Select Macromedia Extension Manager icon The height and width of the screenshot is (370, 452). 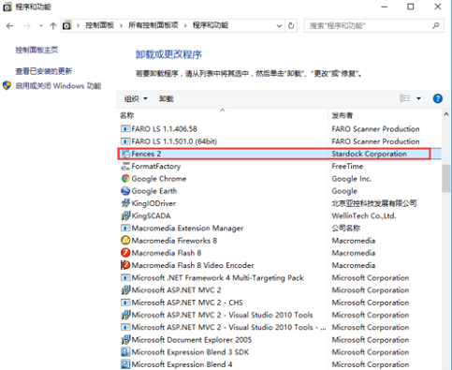click(125, 228)
